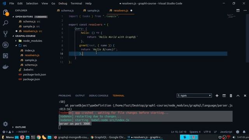Switch to the sample.js editor tab
The height and width of the screenshot is (140, 249).
coord(91,10)
